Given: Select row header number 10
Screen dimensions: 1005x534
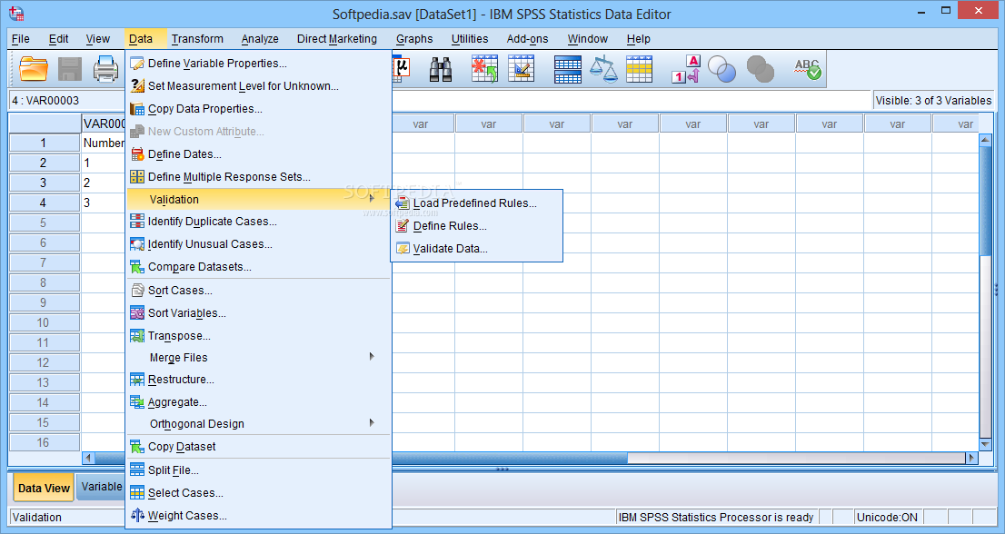Looking at the screenshot, I should click(x=44, y=322).
